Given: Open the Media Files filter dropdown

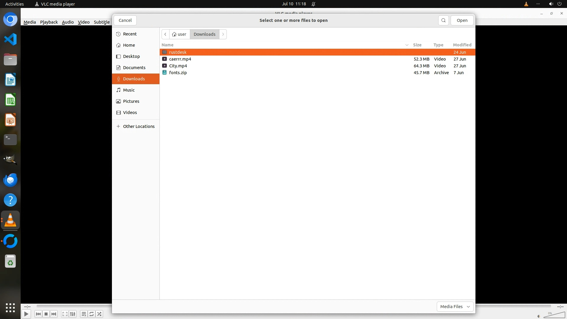Looking at the screenshot, I should point(455,307).
